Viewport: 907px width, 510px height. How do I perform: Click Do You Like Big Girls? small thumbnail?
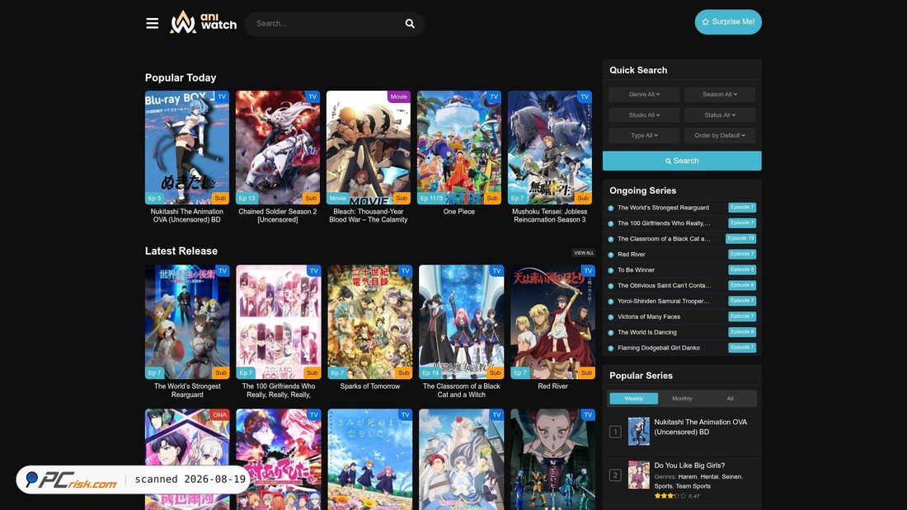tap(638, 475)
